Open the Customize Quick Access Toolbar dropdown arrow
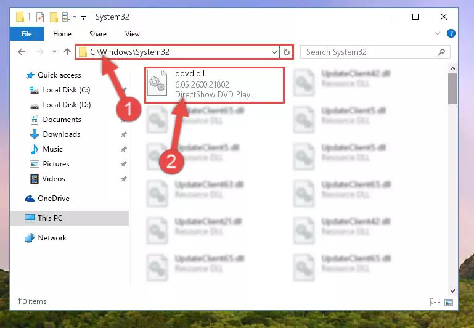 point(83,17)
